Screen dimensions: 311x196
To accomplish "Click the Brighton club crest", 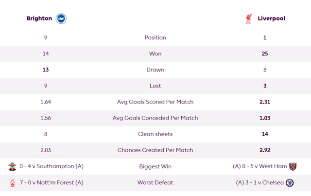I will 61,18.
